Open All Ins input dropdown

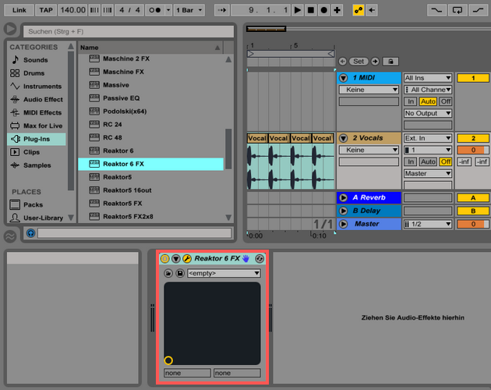tap(428, 78)
